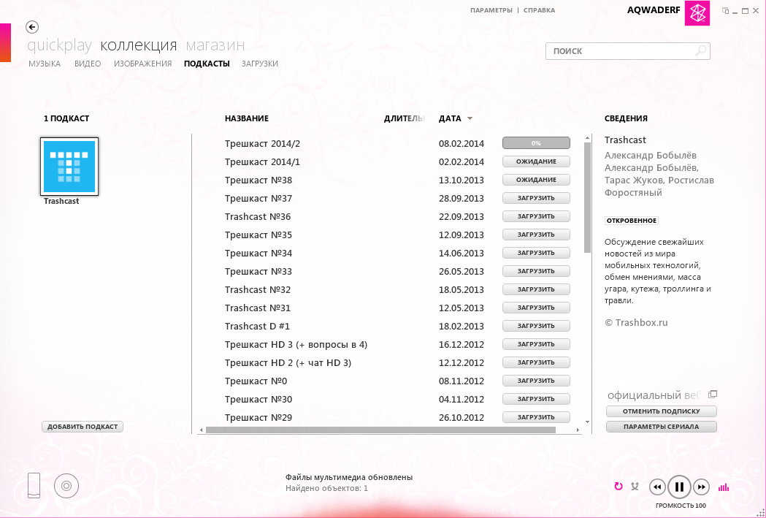This screenshot has height=518, width=766.
Task: Open ПАРАМЕТРЫ settings
Action: 491,9
